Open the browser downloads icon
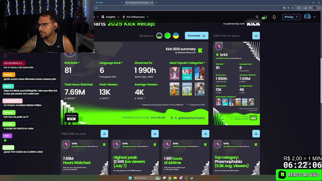The height and width of the screenshot is (181, 322). click(305, 8)
